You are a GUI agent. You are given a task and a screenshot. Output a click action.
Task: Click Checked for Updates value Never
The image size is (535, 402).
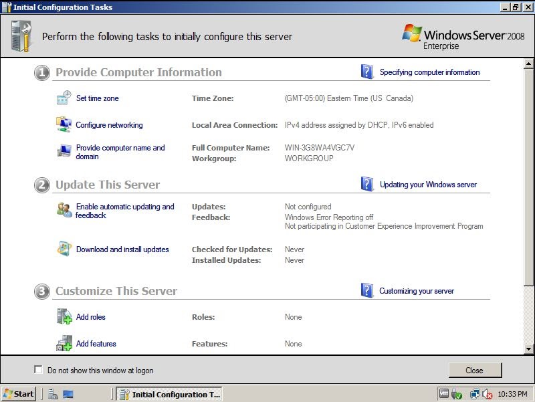pos(294,249)
